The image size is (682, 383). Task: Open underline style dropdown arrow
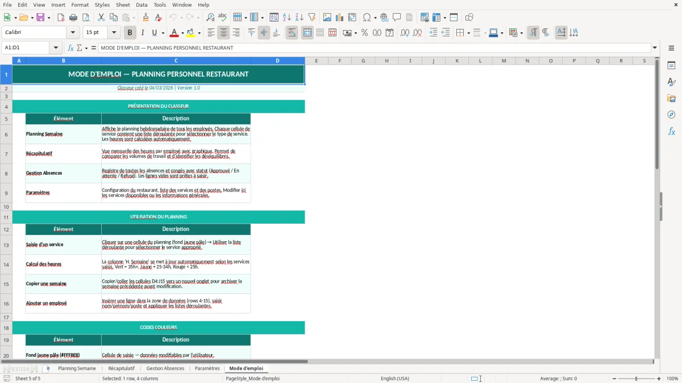click(x=163, y=33)
